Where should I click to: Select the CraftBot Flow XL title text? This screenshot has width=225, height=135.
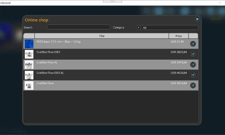pos(47,62)
